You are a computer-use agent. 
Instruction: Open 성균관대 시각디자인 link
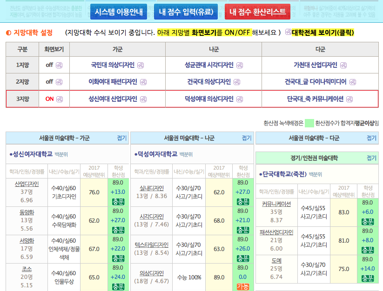pyautogui.click(x=209, y=65)
